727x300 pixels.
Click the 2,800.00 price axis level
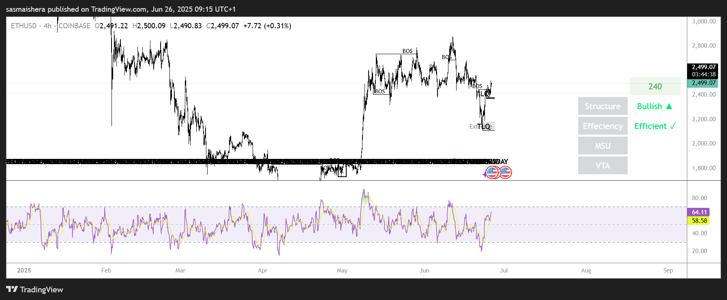703,46
